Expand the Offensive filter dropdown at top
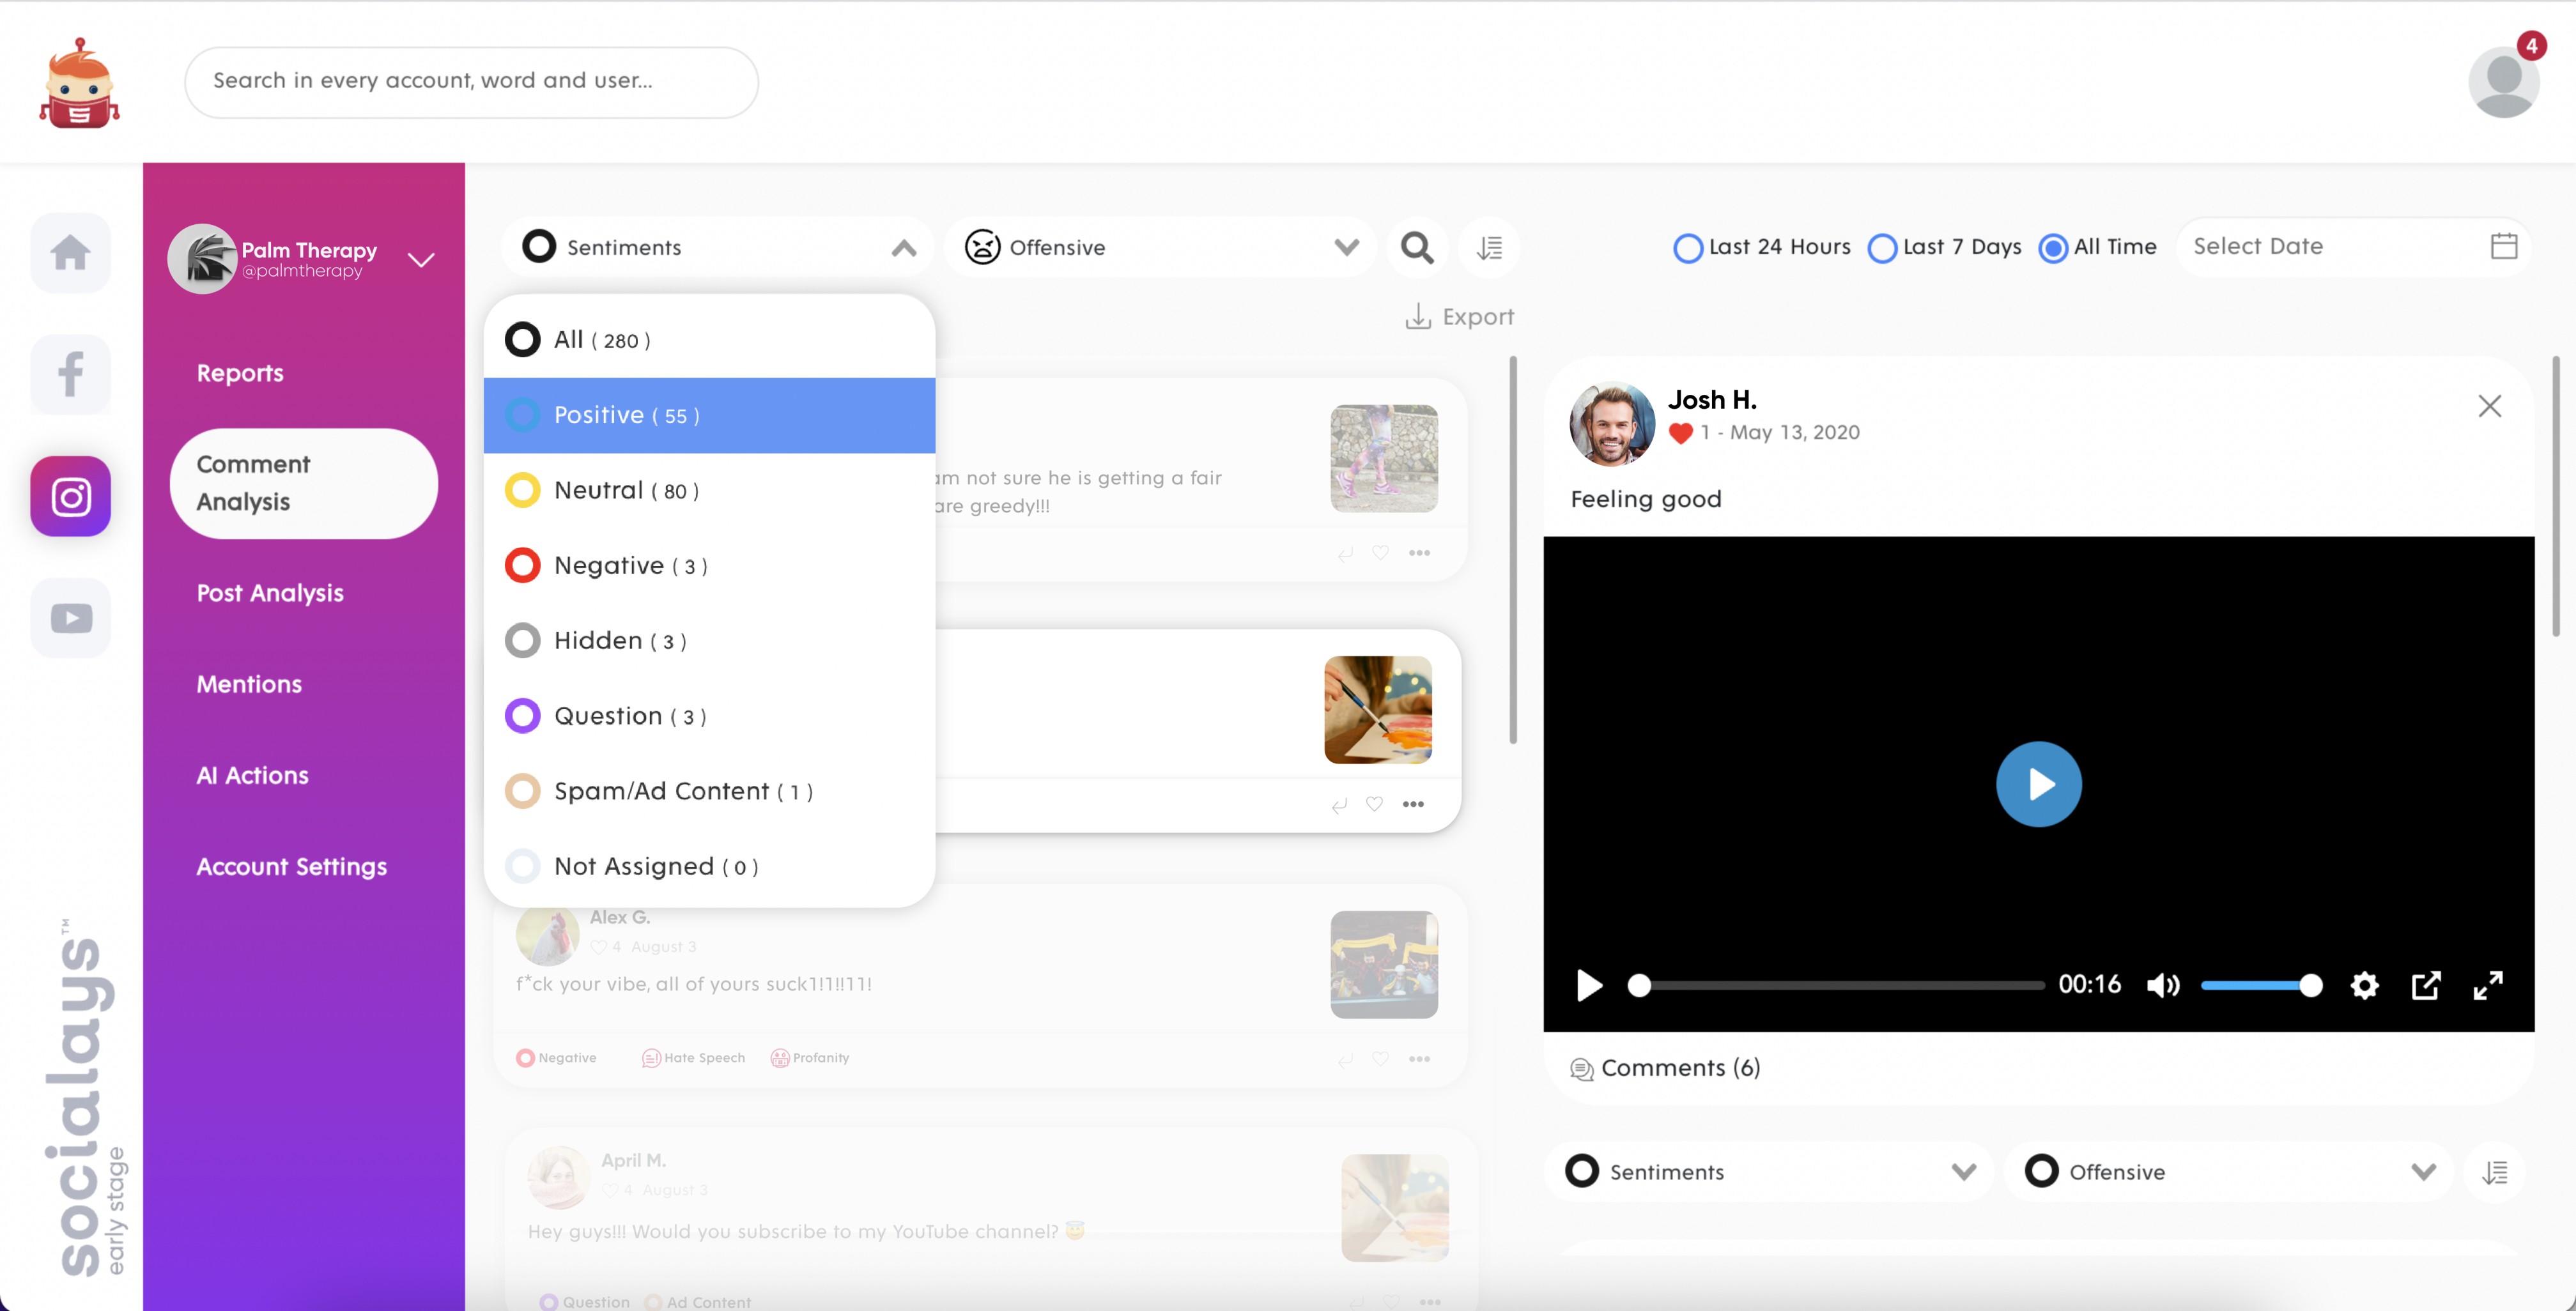This screenshot has height=1311, width=2576. 1346,247
